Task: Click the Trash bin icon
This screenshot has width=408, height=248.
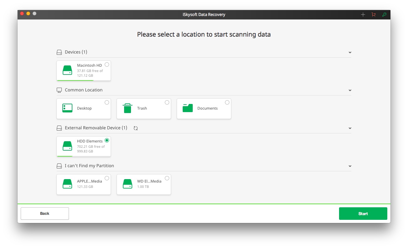Action: (x=128, y=108)
